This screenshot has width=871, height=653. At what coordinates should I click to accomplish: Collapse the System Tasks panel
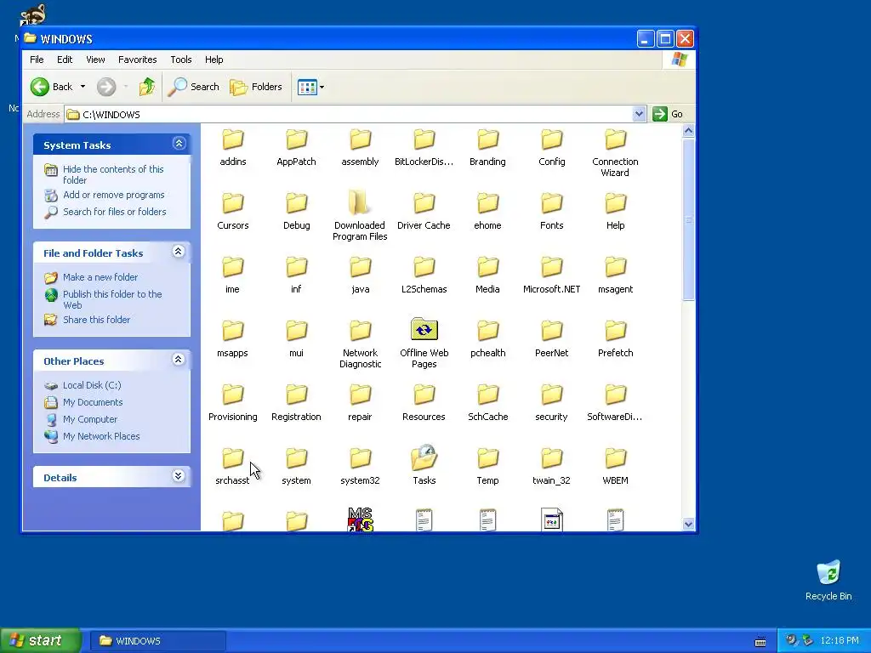click(179, 143)
